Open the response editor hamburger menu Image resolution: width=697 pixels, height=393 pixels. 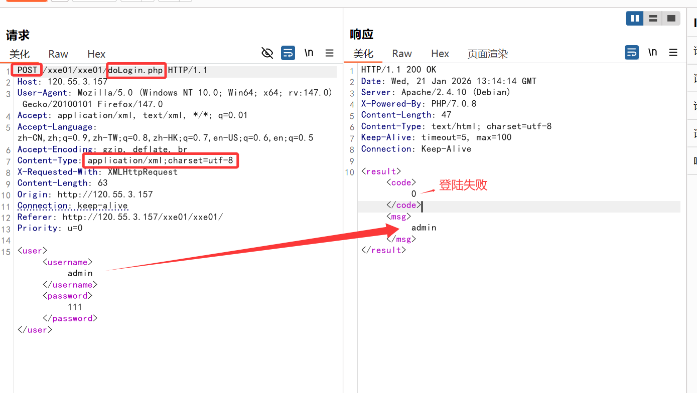click(673, 52)
